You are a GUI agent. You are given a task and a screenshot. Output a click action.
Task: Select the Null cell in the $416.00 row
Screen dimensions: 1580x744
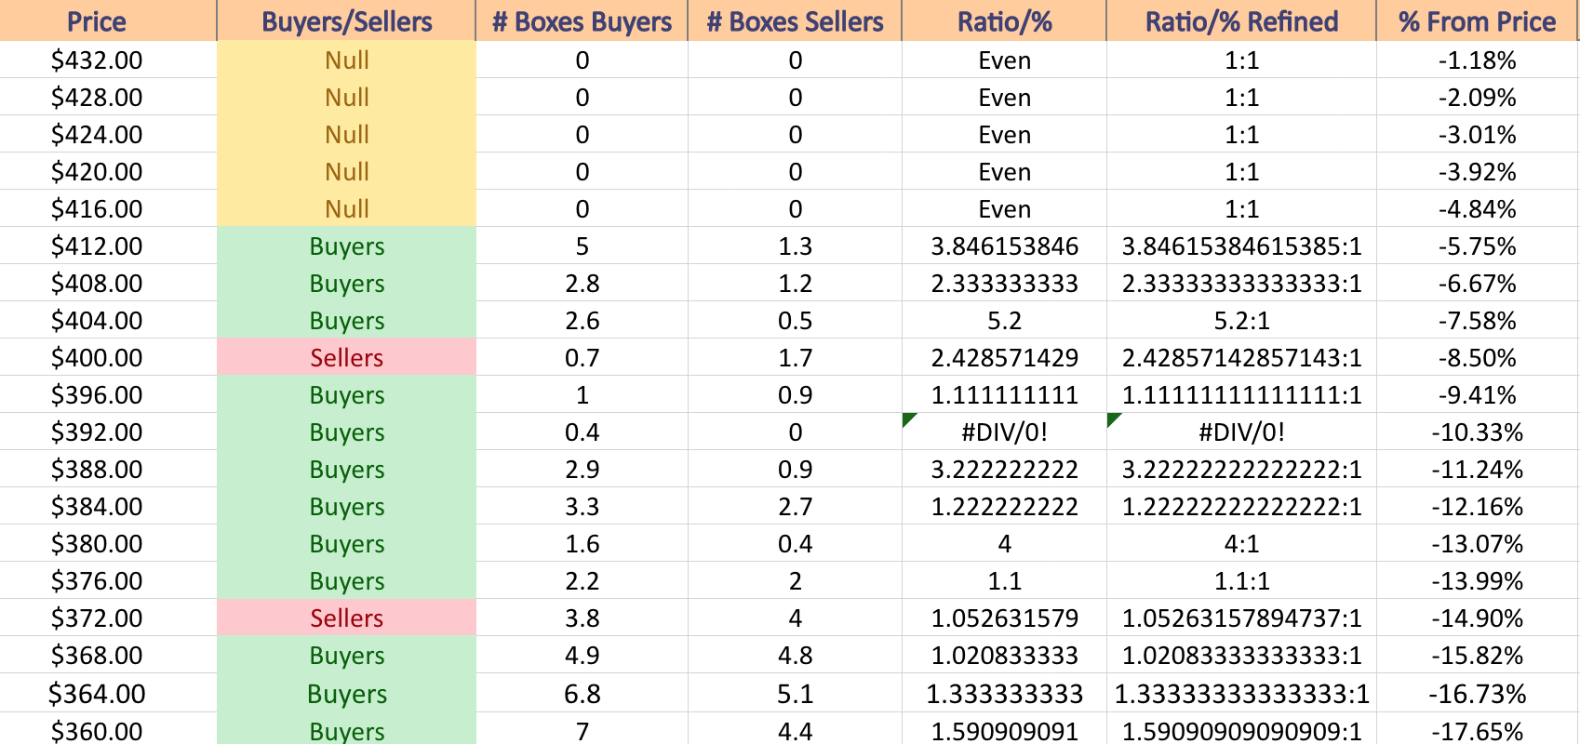pos(346,209)
